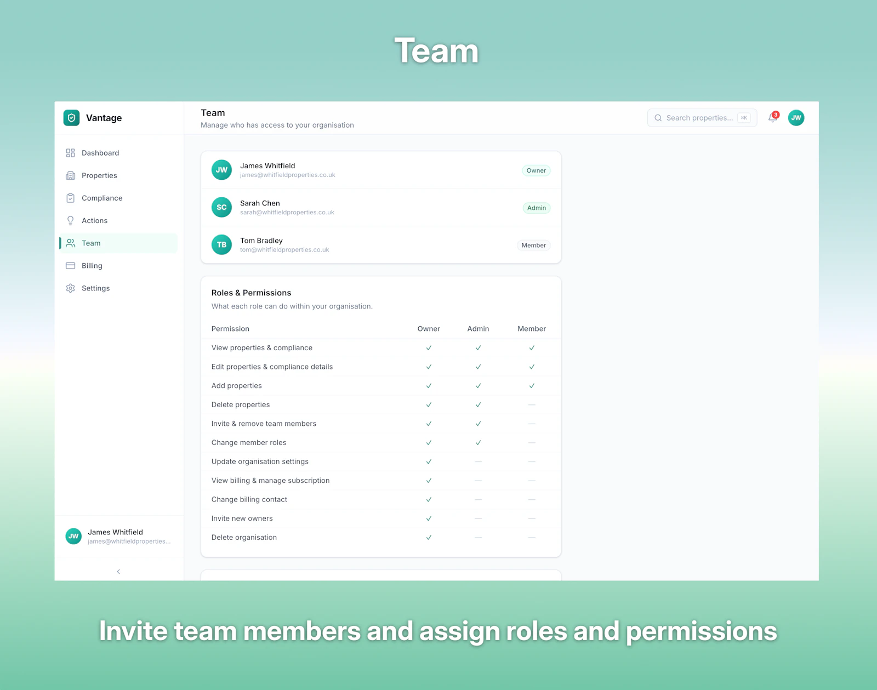This screenshot has height=690, width=877.
Task: Click the Settings gear icon
Action: [71, 288]
